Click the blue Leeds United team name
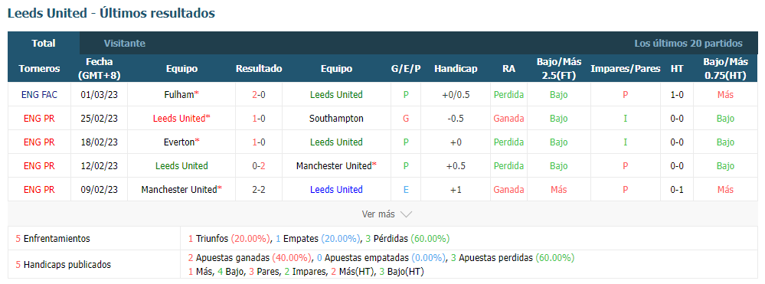This screenshot has height=284, width=765. pyautogui.click(x=336, y=189)
